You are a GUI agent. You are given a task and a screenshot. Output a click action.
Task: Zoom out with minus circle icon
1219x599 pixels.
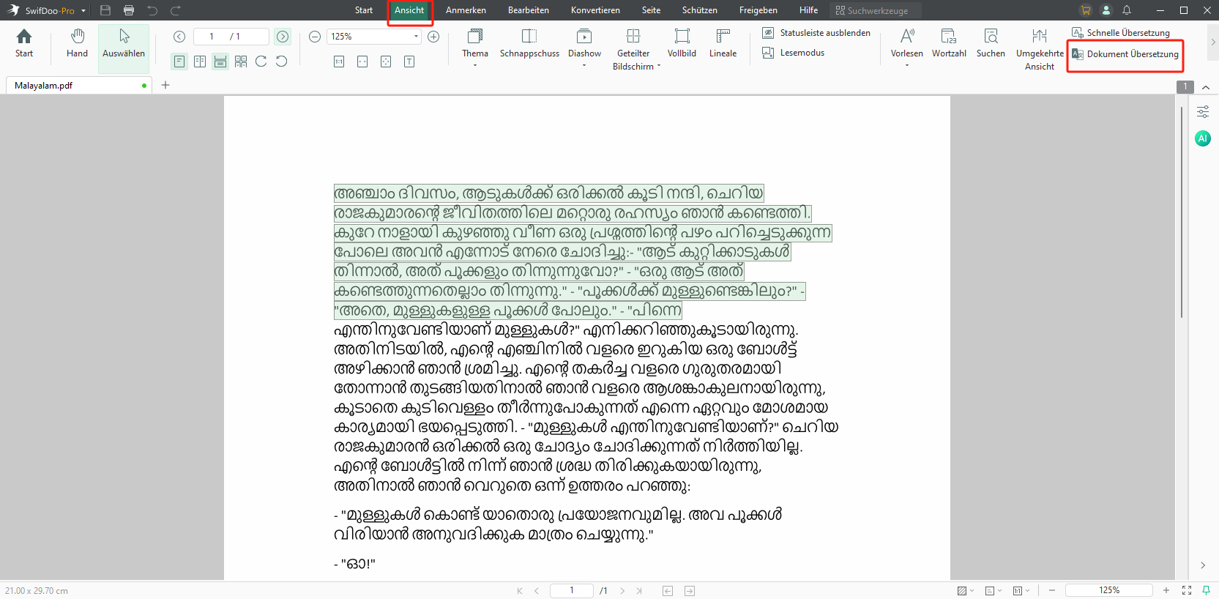pos(315,37)
